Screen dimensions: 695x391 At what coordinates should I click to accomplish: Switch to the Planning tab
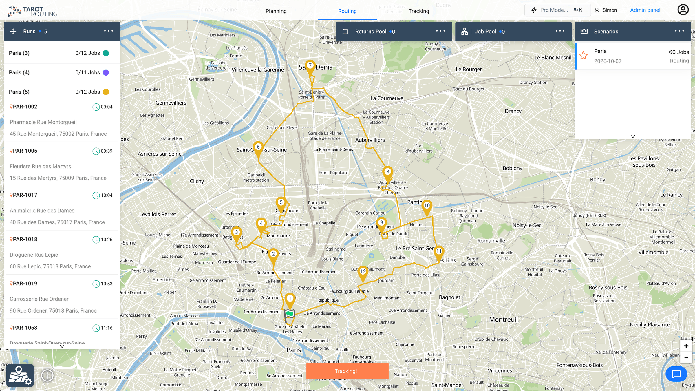coord(276,11)
